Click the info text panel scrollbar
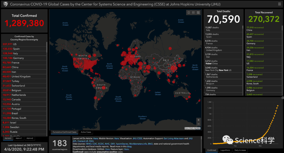 coord(201,138)
